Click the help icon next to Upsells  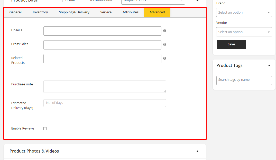pyautogui.click(x=164, y=31)
